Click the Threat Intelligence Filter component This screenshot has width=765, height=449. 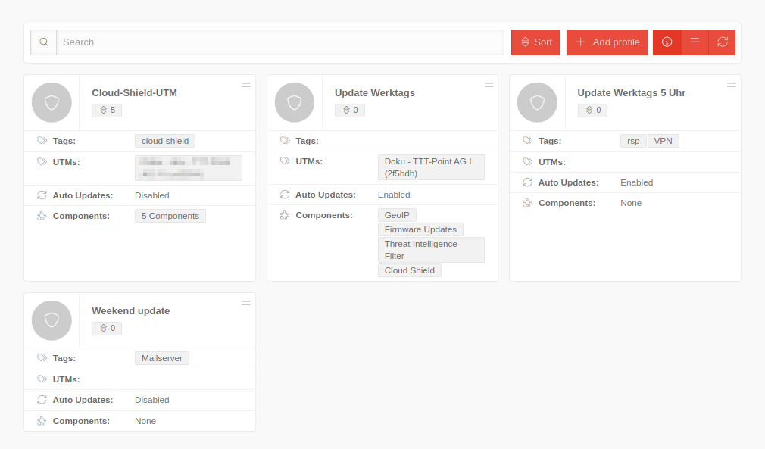tap(431, 250)
